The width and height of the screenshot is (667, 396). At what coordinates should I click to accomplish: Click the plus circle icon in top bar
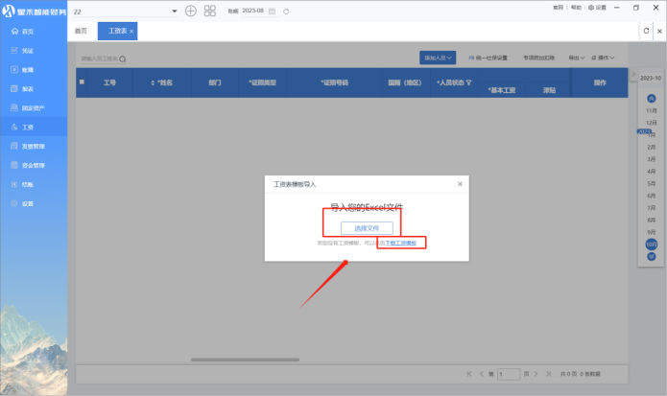tap(191, 11)
